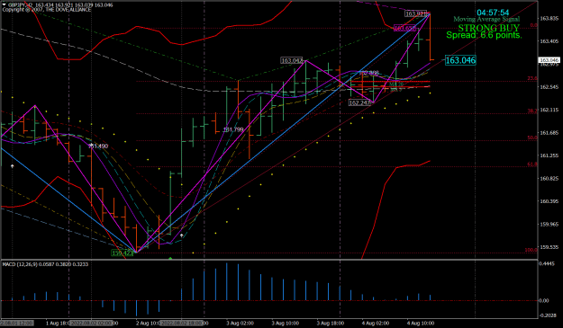Select the 163.042 swing high label
The width and height of the screenshot is (563, 328).
pos(291,60)
